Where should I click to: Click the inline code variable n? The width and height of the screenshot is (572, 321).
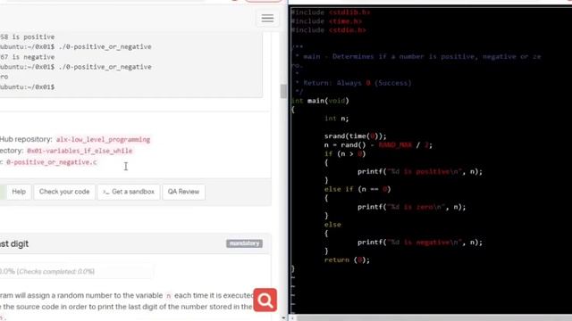pos(169,296)
